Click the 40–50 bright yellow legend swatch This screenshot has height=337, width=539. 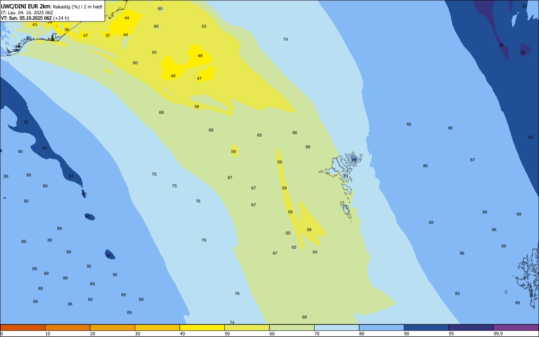202,327
